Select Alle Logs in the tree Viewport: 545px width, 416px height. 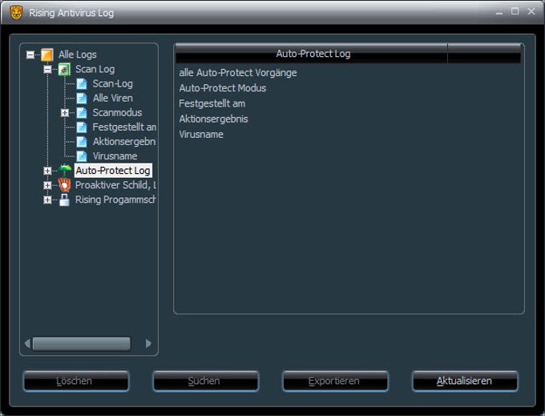tap(78, 55)
